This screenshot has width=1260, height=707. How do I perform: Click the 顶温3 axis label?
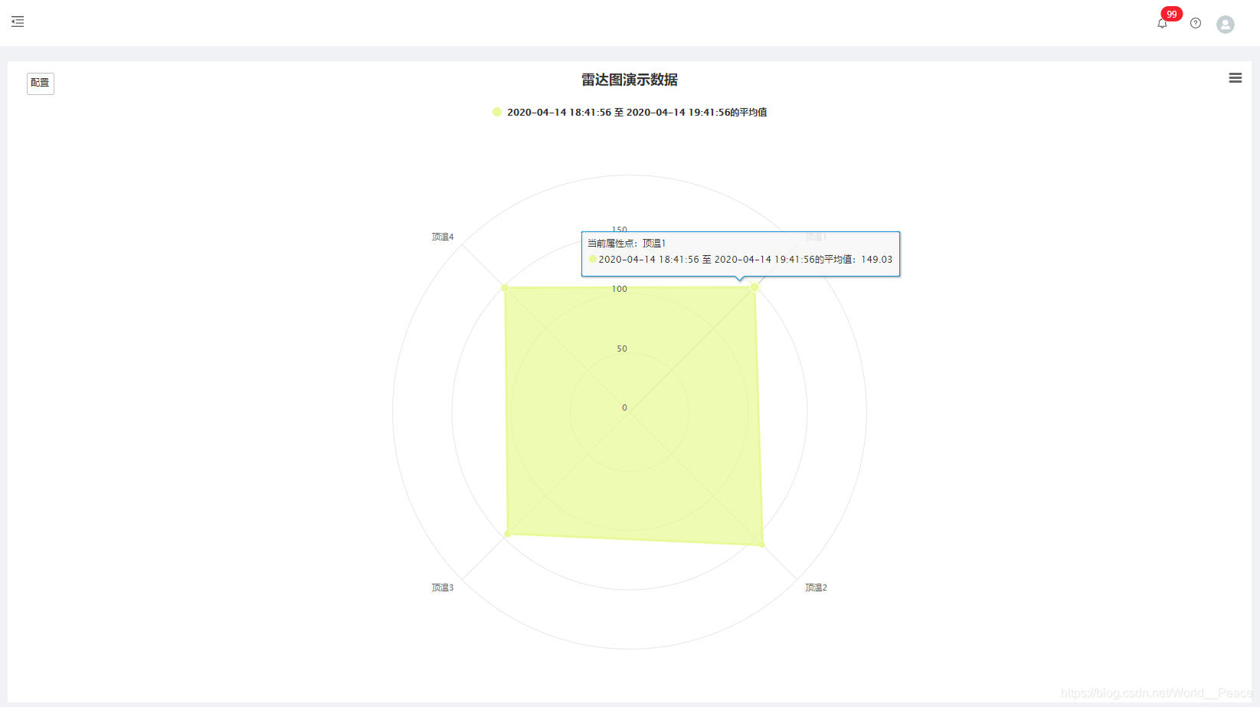443,588
